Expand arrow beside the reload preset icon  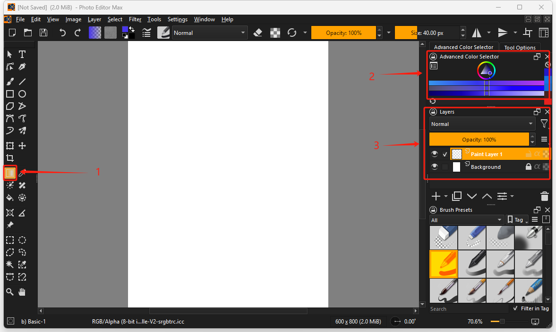305,33
